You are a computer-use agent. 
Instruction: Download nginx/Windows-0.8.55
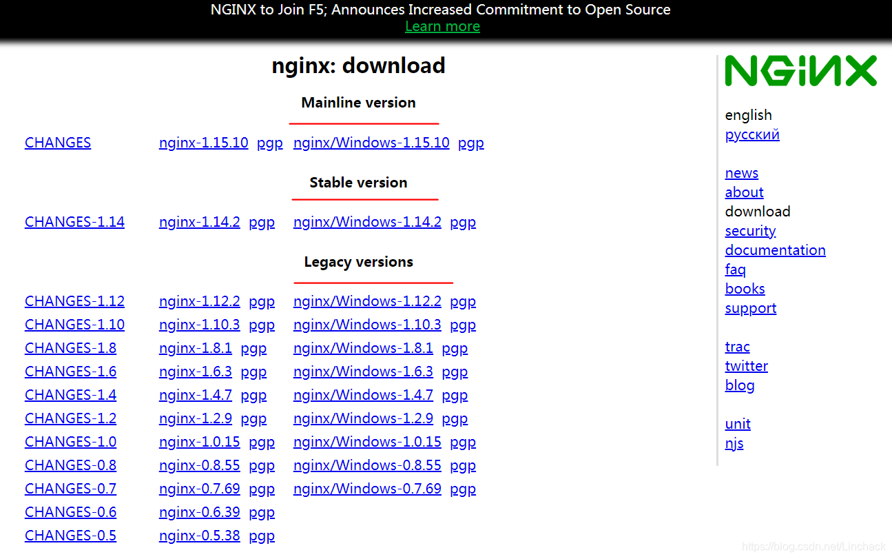coord(367,465)
